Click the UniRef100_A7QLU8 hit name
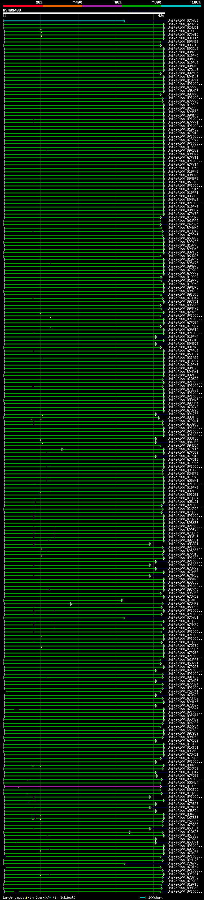204x900 pixels. point(183,70)
